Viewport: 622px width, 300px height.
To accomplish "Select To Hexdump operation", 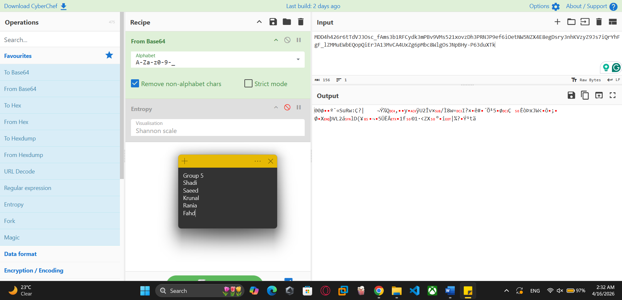I will point(60,139).
